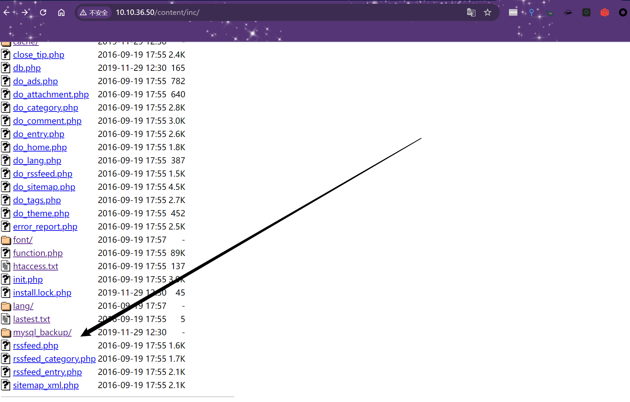Open do_ads.php link
Screen dimensions: 630x402
point(36,81)
